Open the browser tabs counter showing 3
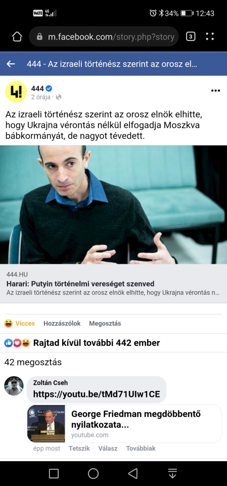This screenshot has width=227, height=486. pos(191,36)
